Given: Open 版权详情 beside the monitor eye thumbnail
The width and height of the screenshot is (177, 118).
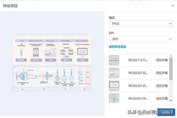Looking at the screenshot, I should click(162, 86).
